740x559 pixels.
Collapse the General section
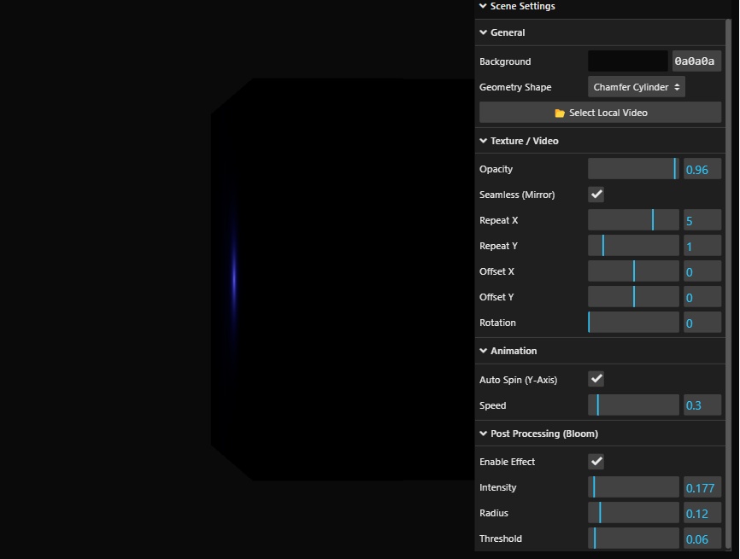tap(508, 32)
